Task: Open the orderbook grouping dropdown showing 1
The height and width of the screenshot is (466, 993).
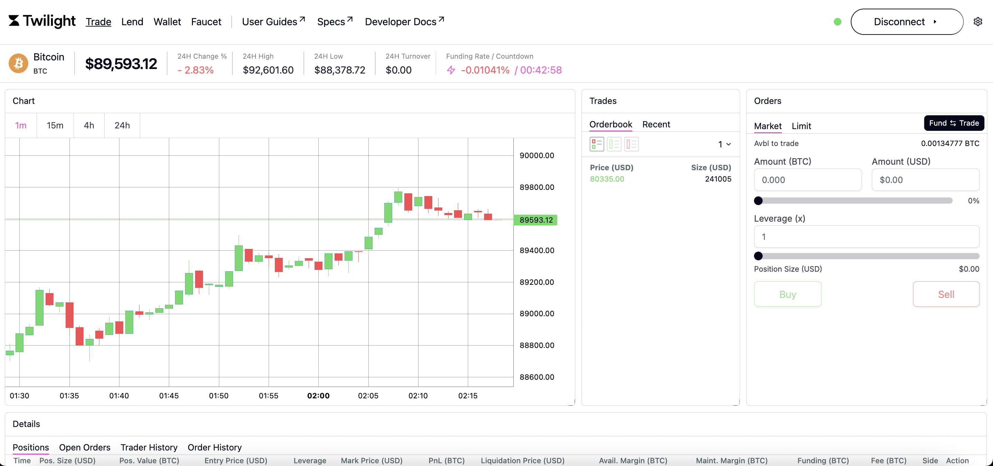Action: [x=724, y=144]
